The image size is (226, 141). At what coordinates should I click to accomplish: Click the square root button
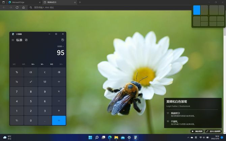point(45,81)
